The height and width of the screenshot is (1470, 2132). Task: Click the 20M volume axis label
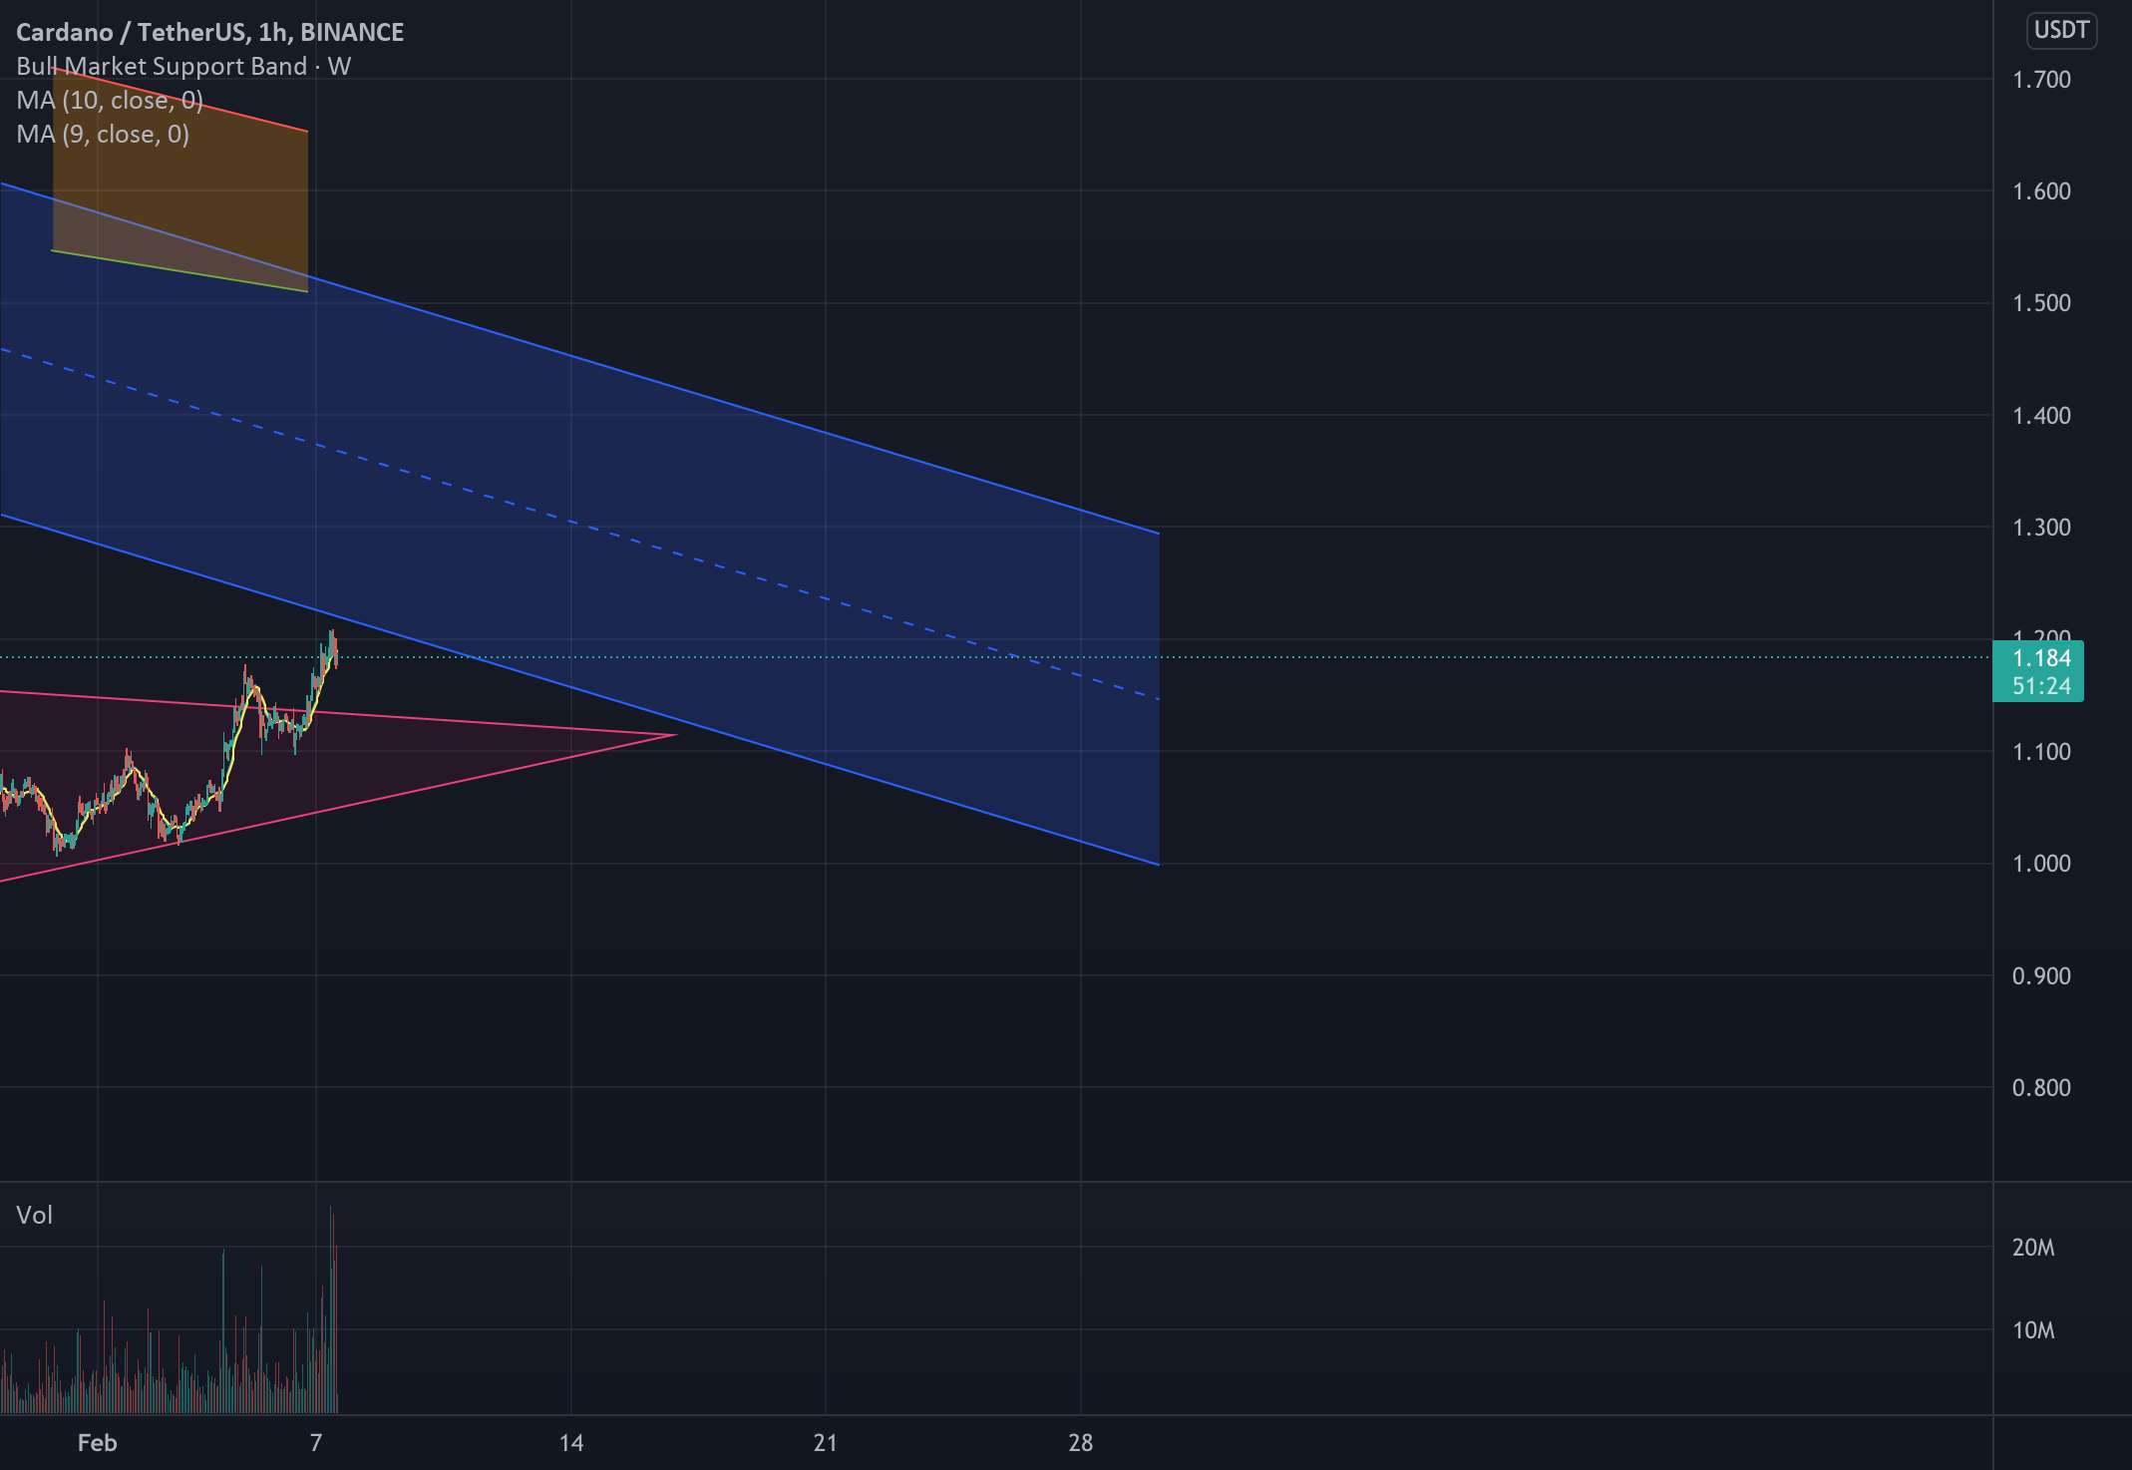[2032, 1247]
